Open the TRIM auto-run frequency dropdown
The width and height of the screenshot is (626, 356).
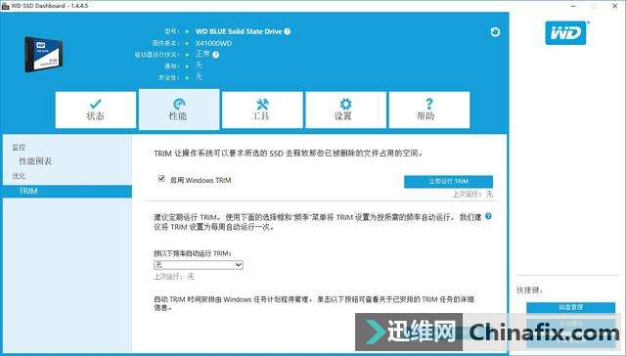pyautogui.click(x=199, y=265)
